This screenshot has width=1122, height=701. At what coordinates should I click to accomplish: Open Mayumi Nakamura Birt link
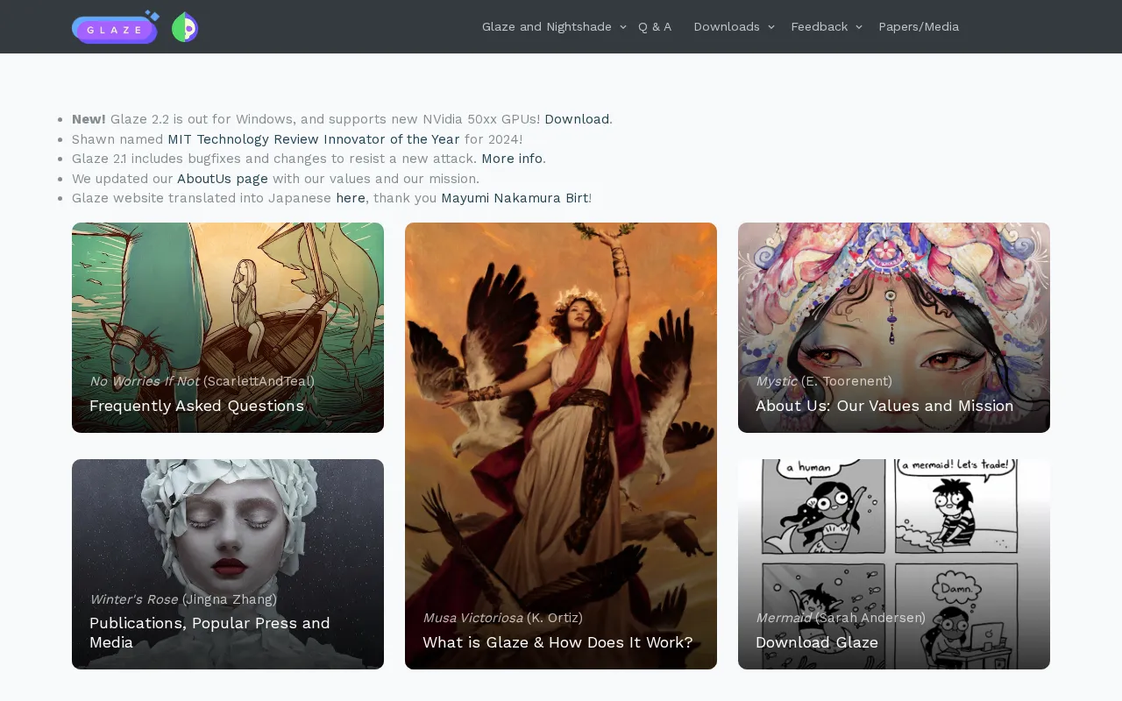515,198
